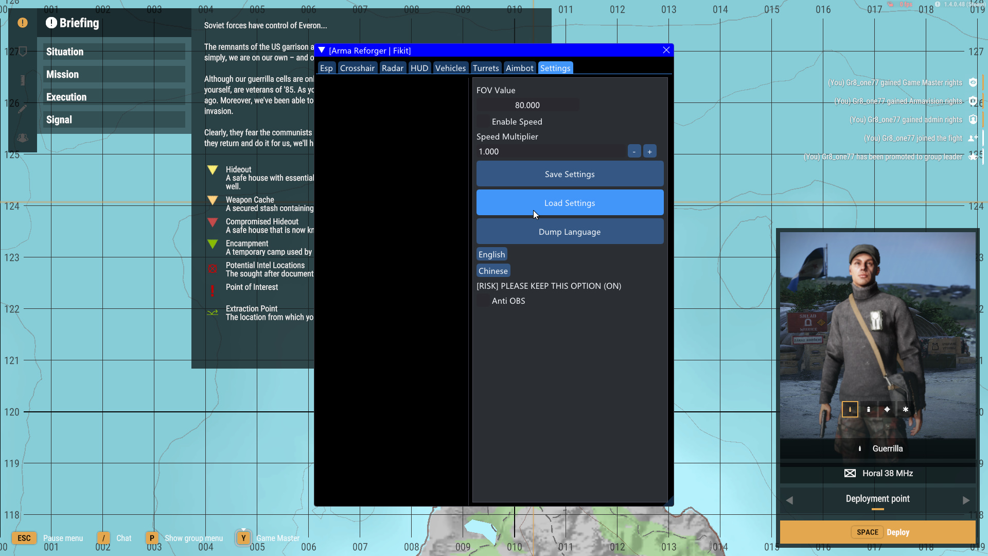Open the group members sidebar icon

tap(23, 138)
